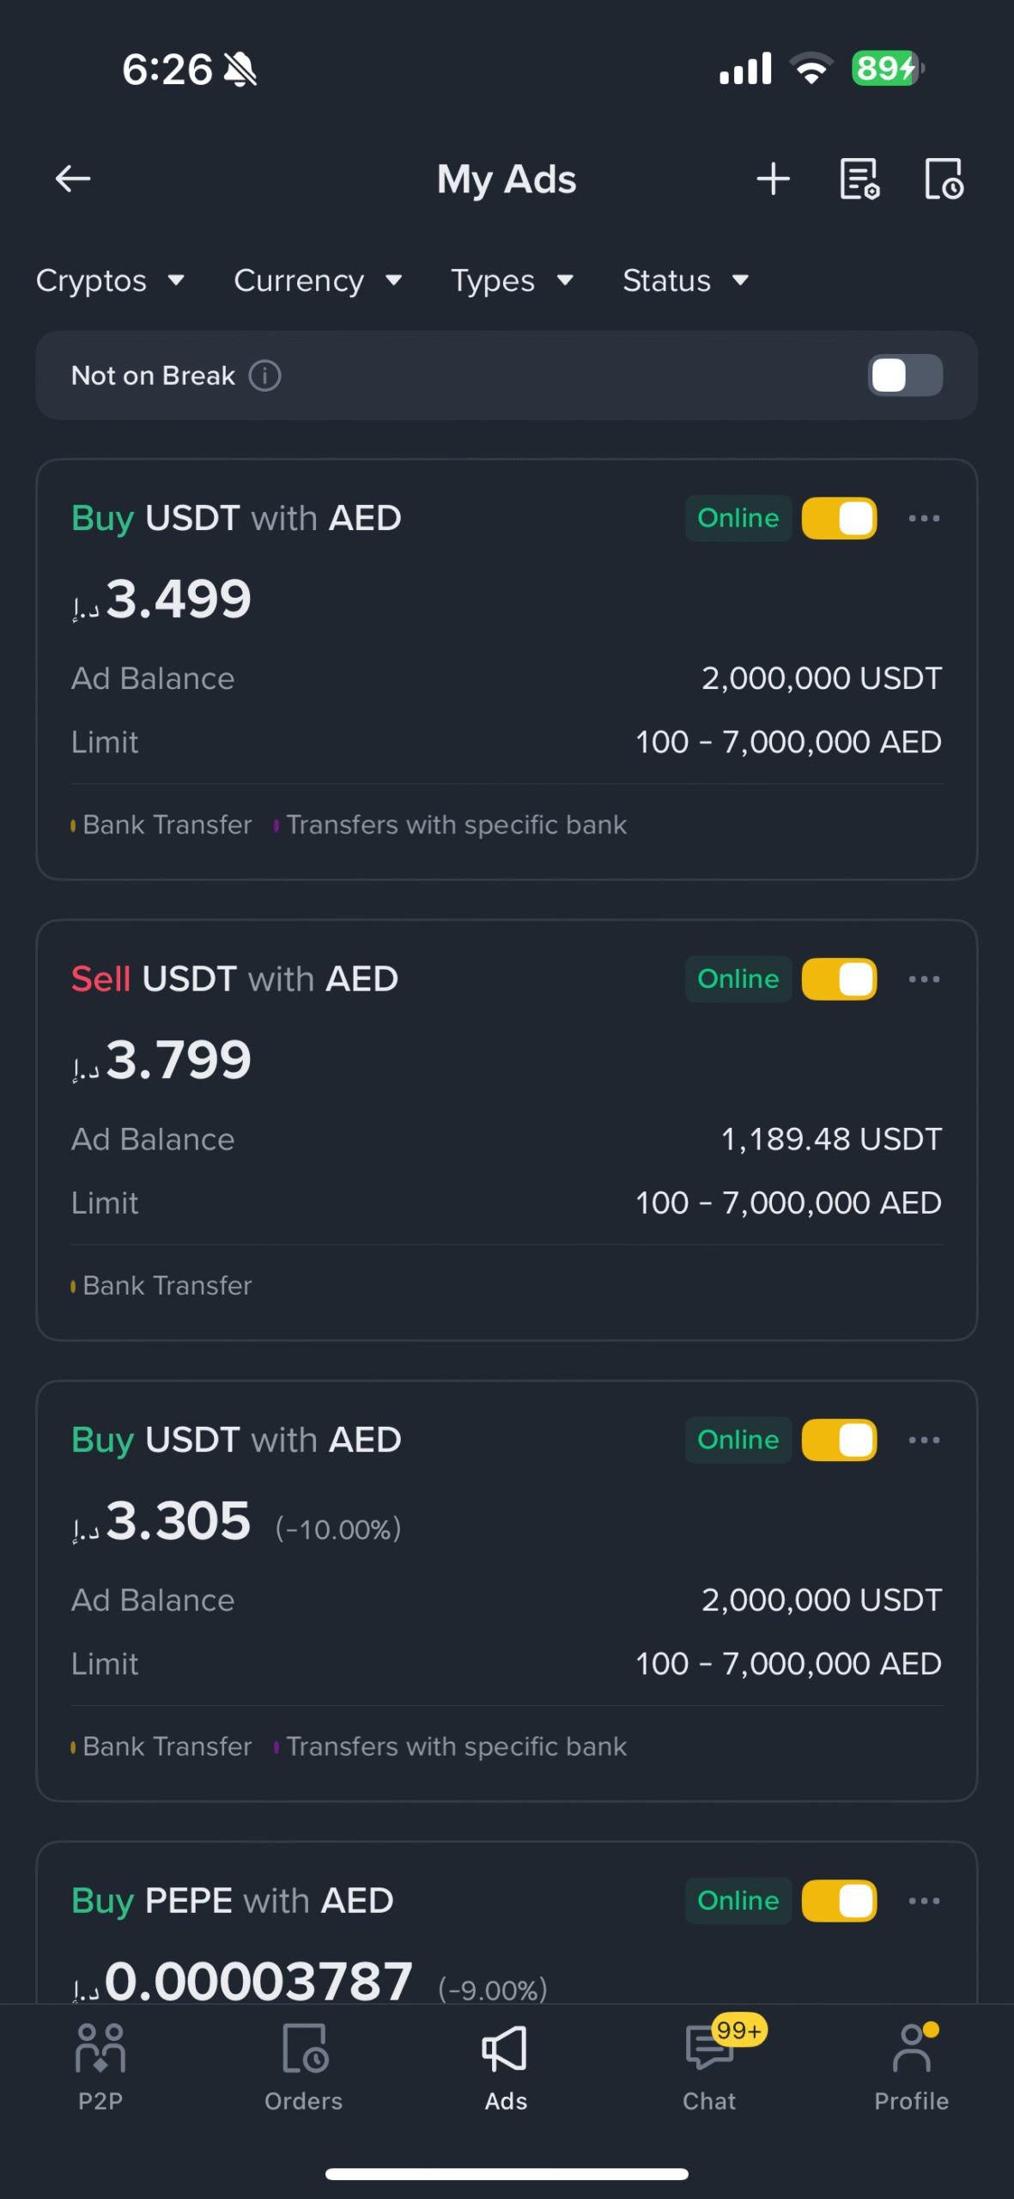Expand the Status filter dropdown
This screenshot has height=2199, width=1014.
pos(685,280)
